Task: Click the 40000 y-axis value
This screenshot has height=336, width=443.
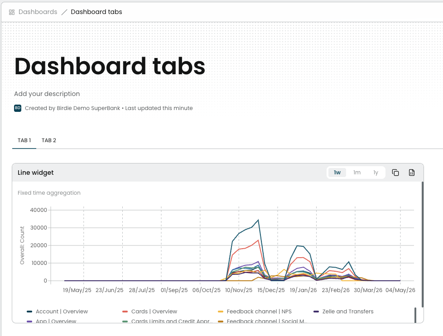Action: [39, 210]
